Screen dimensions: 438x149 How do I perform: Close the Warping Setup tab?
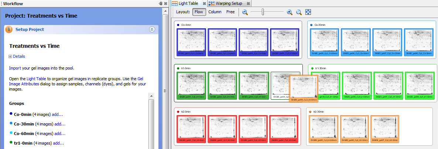[249, 3]
